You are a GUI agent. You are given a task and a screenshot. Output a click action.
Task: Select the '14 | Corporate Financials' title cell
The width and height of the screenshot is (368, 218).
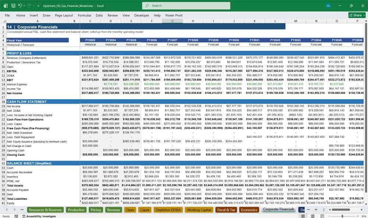click(43, 27)
